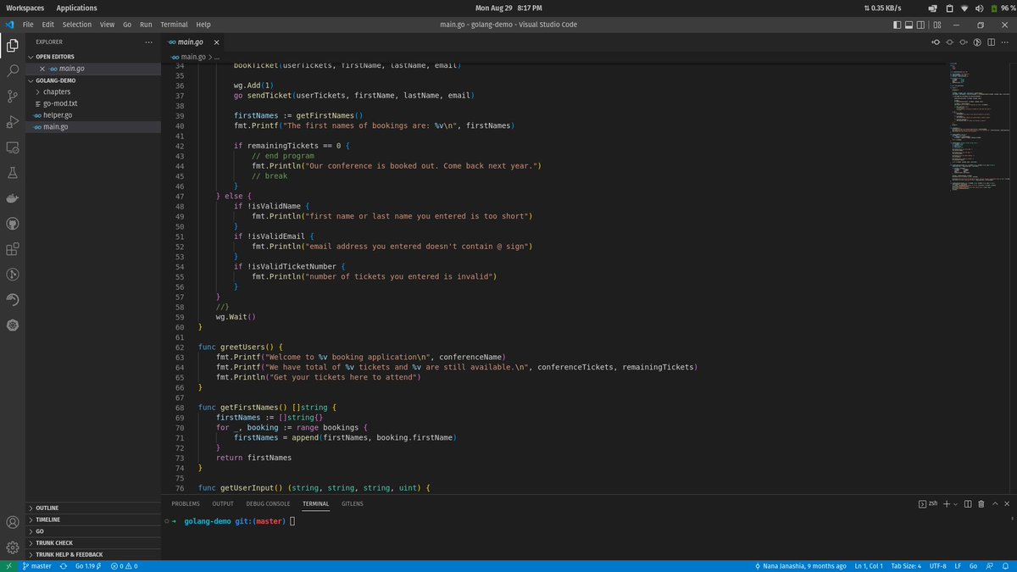
Task: Open feedback icon in status bar
Action: (x=990, y=565)
